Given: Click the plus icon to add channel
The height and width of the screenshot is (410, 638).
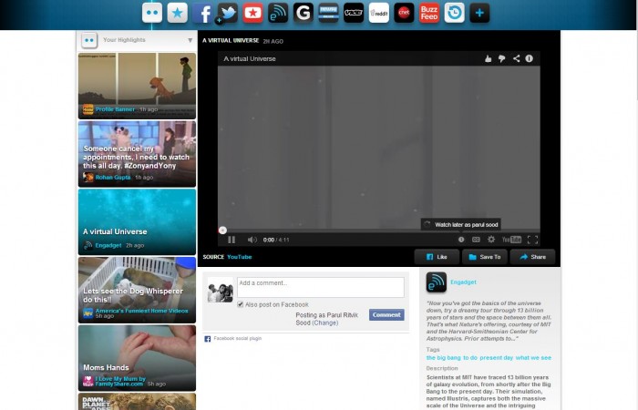Looking at the screenshot, I should [479, 13].
